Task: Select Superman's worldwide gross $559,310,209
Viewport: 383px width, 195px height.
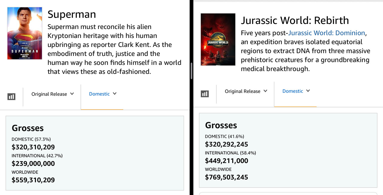Action: (33, 180)
